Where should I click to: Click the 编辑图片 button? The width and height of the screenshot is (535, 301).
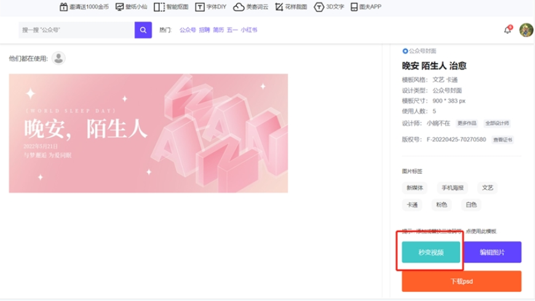[x=492, y=252]
